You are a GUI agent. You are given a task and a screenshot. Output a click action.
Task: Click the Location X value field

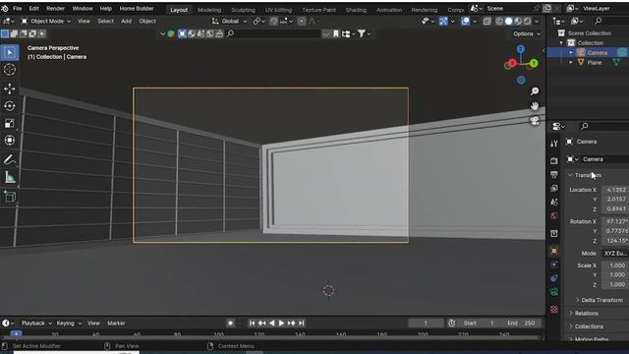[x=615, y=190]
